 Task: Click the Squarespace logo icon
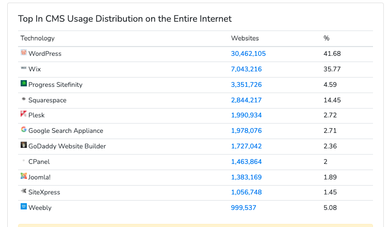(x=24, y=99)
